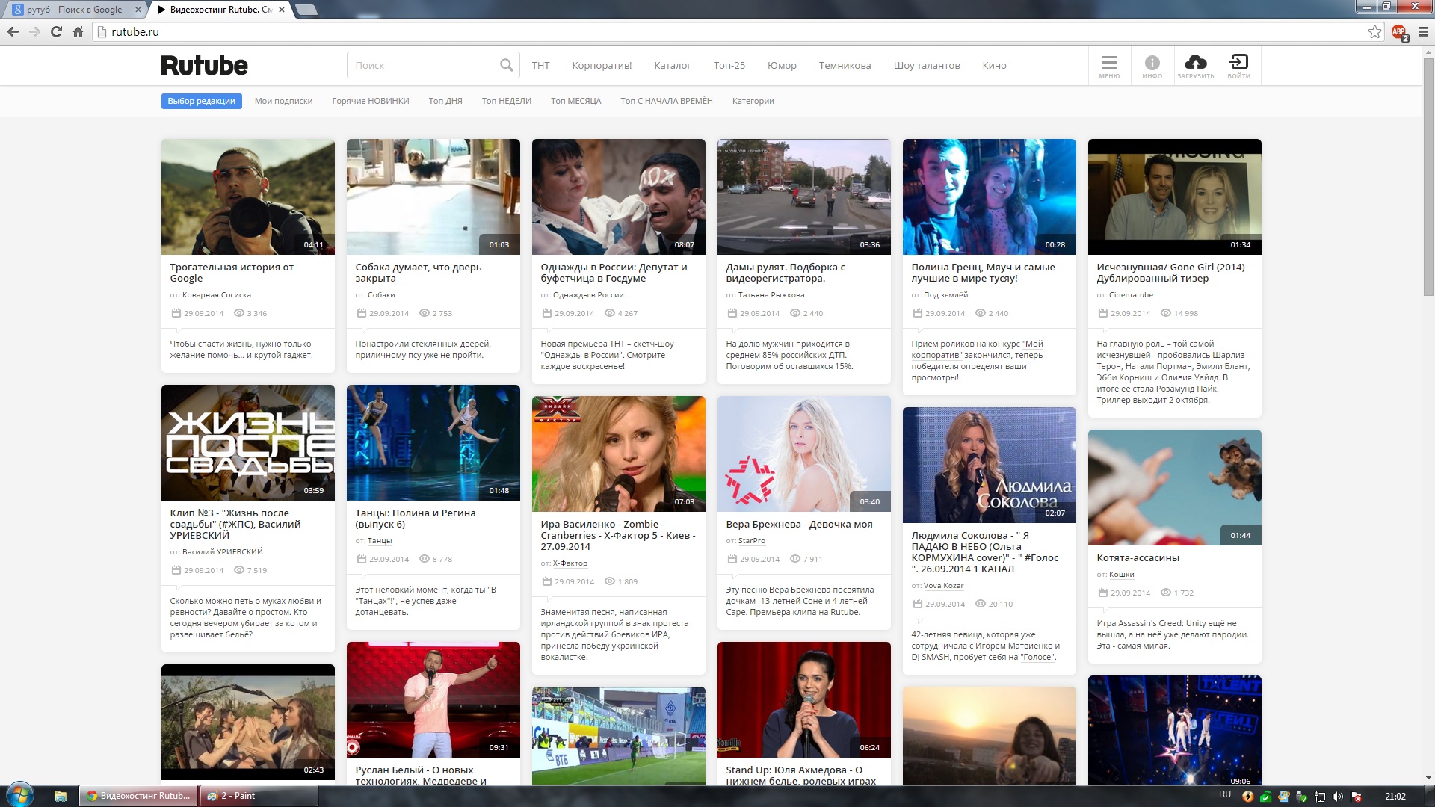Open Руслан Белый video thumbnail
The image size is (1435, 807).
point(433,699)
